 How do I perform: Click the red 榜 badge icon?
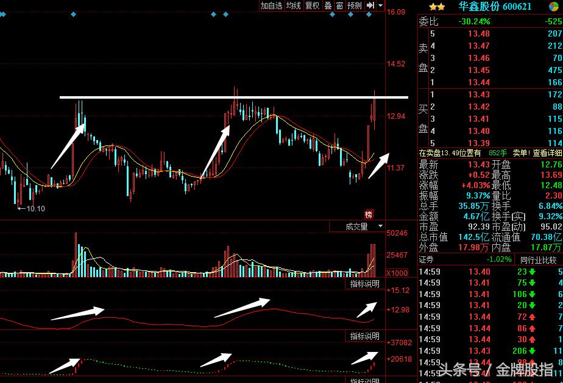tap(369, 214)
